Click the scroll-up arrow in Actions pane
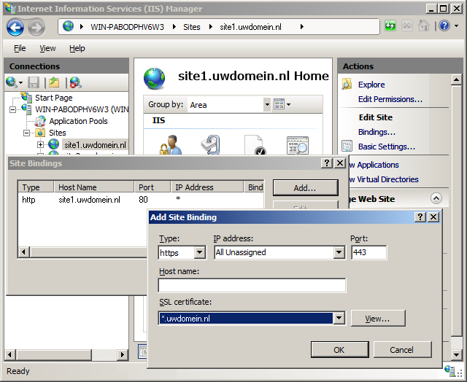 click(457, 79)
